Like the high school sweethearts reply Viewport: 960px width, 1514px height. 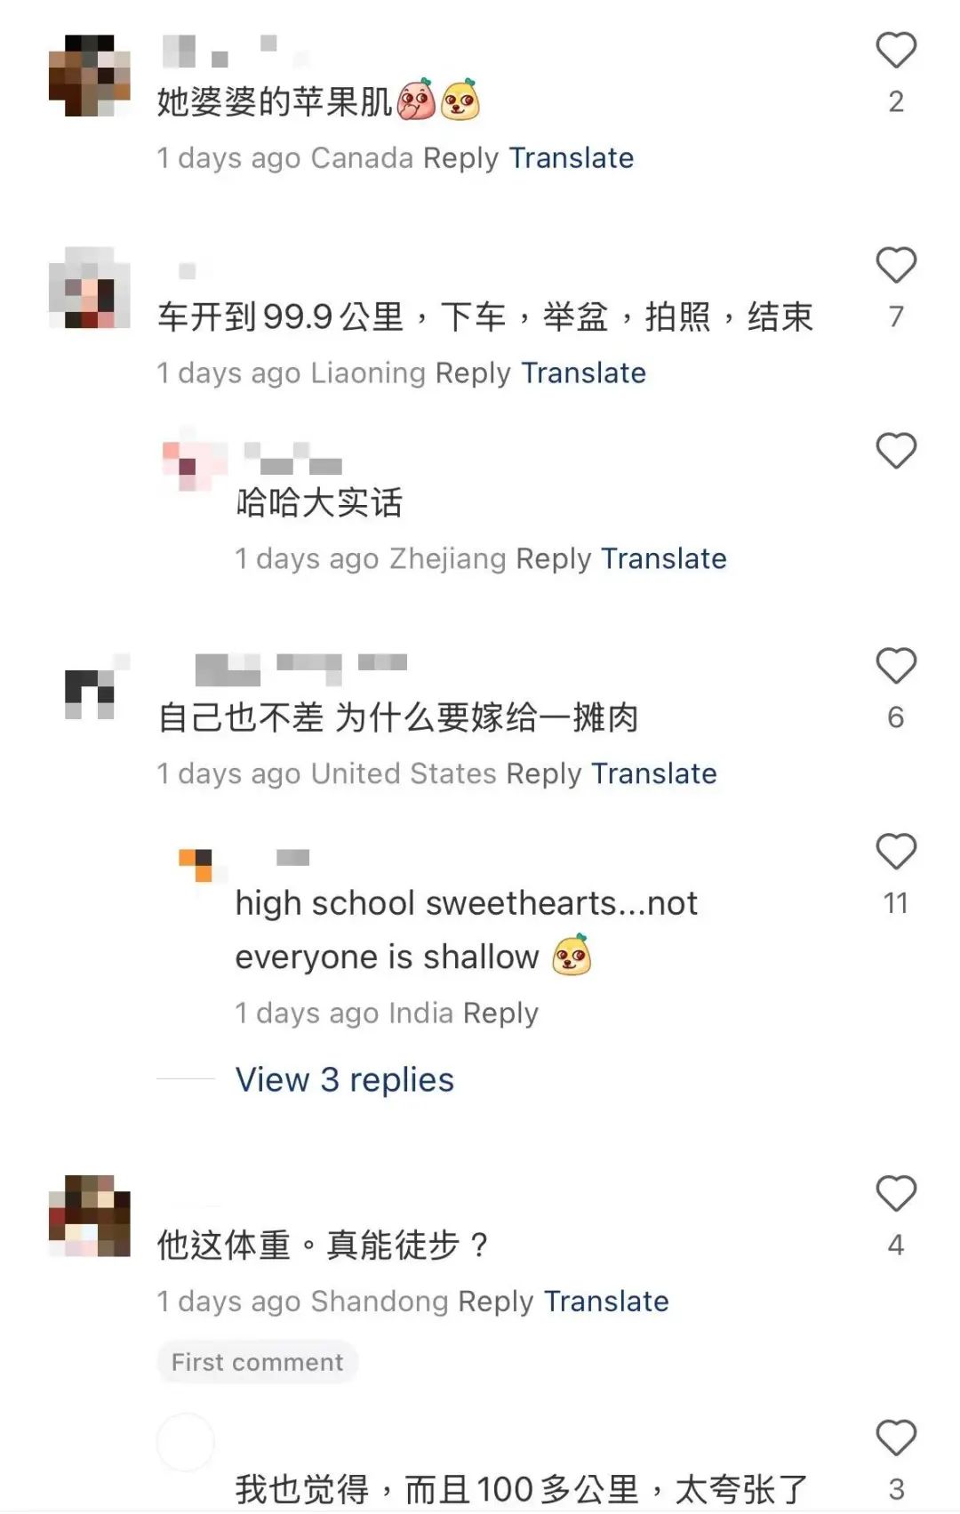pyautogui.click(x=896, y=853)
